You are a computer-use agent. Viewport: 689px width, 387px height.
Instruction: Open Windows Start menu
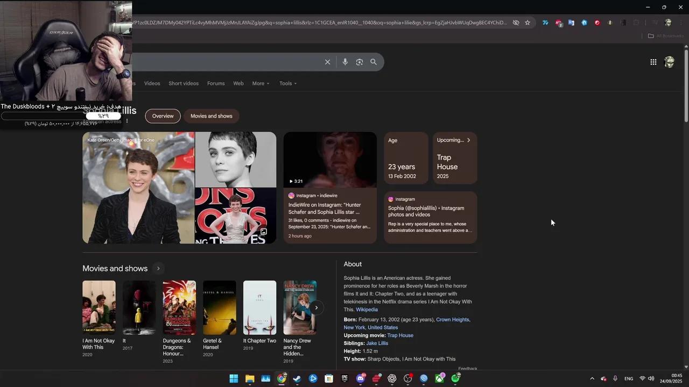234,378
